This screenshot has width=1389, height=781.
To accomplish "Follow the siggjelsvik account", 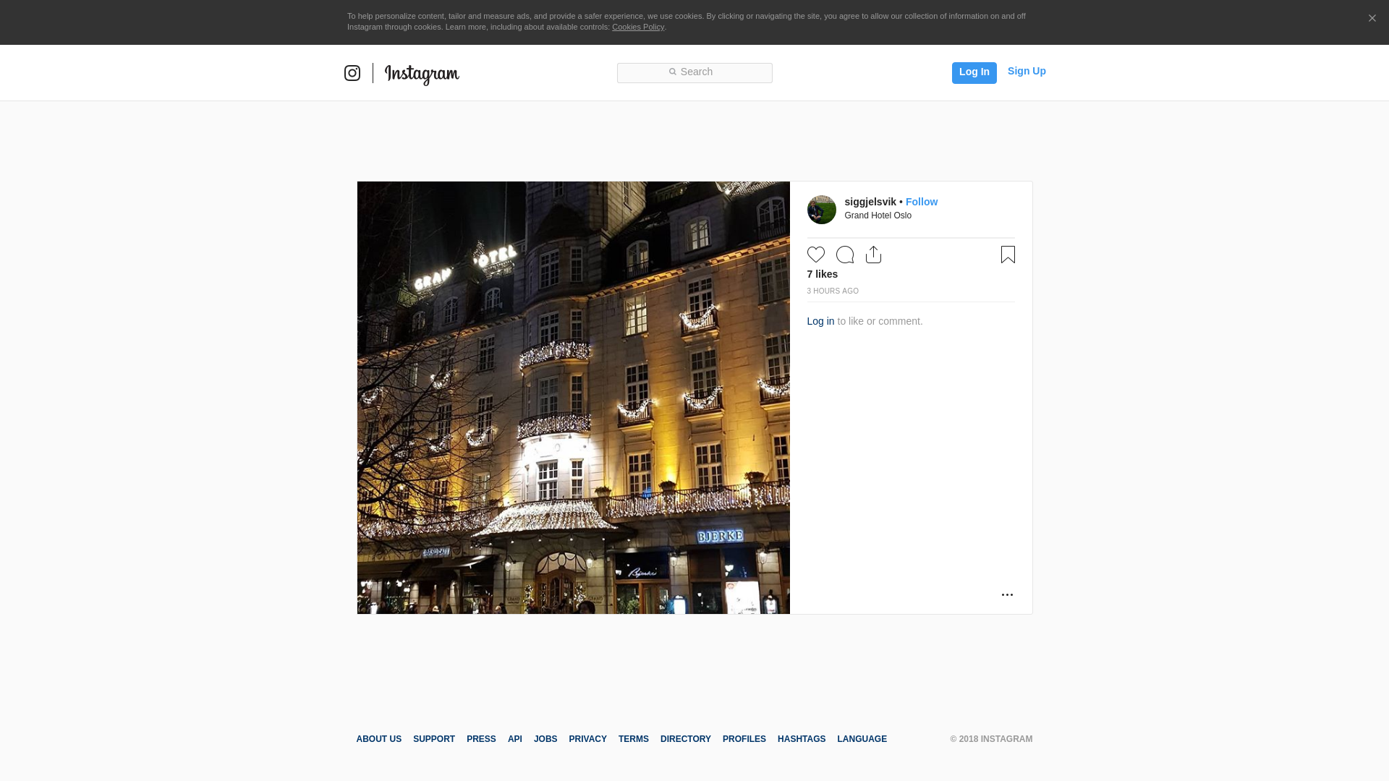I will (x=921, y=202).
